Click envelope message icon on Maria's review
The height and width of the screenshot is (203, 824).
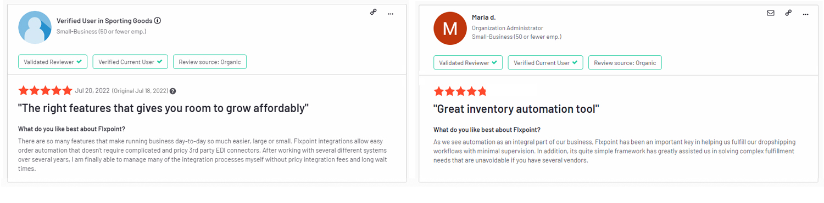click(771, 13)
